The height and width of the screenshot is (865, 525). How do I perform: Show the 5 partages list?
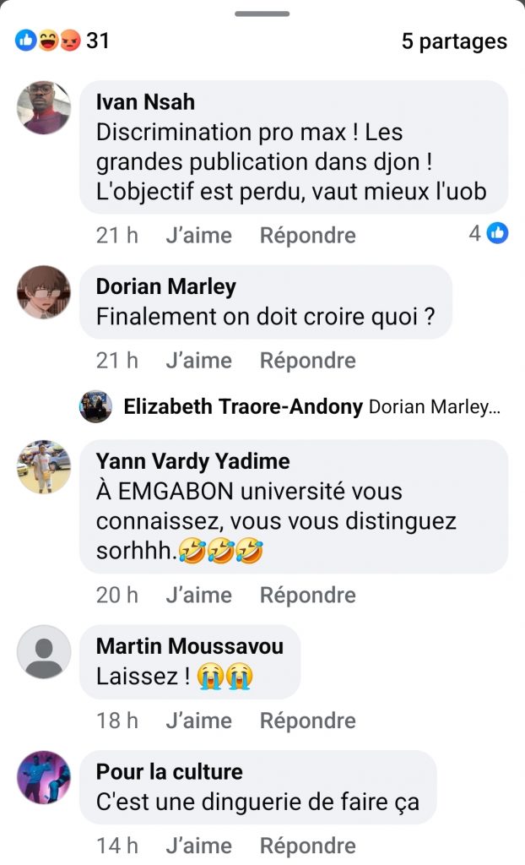pos(454,41)
